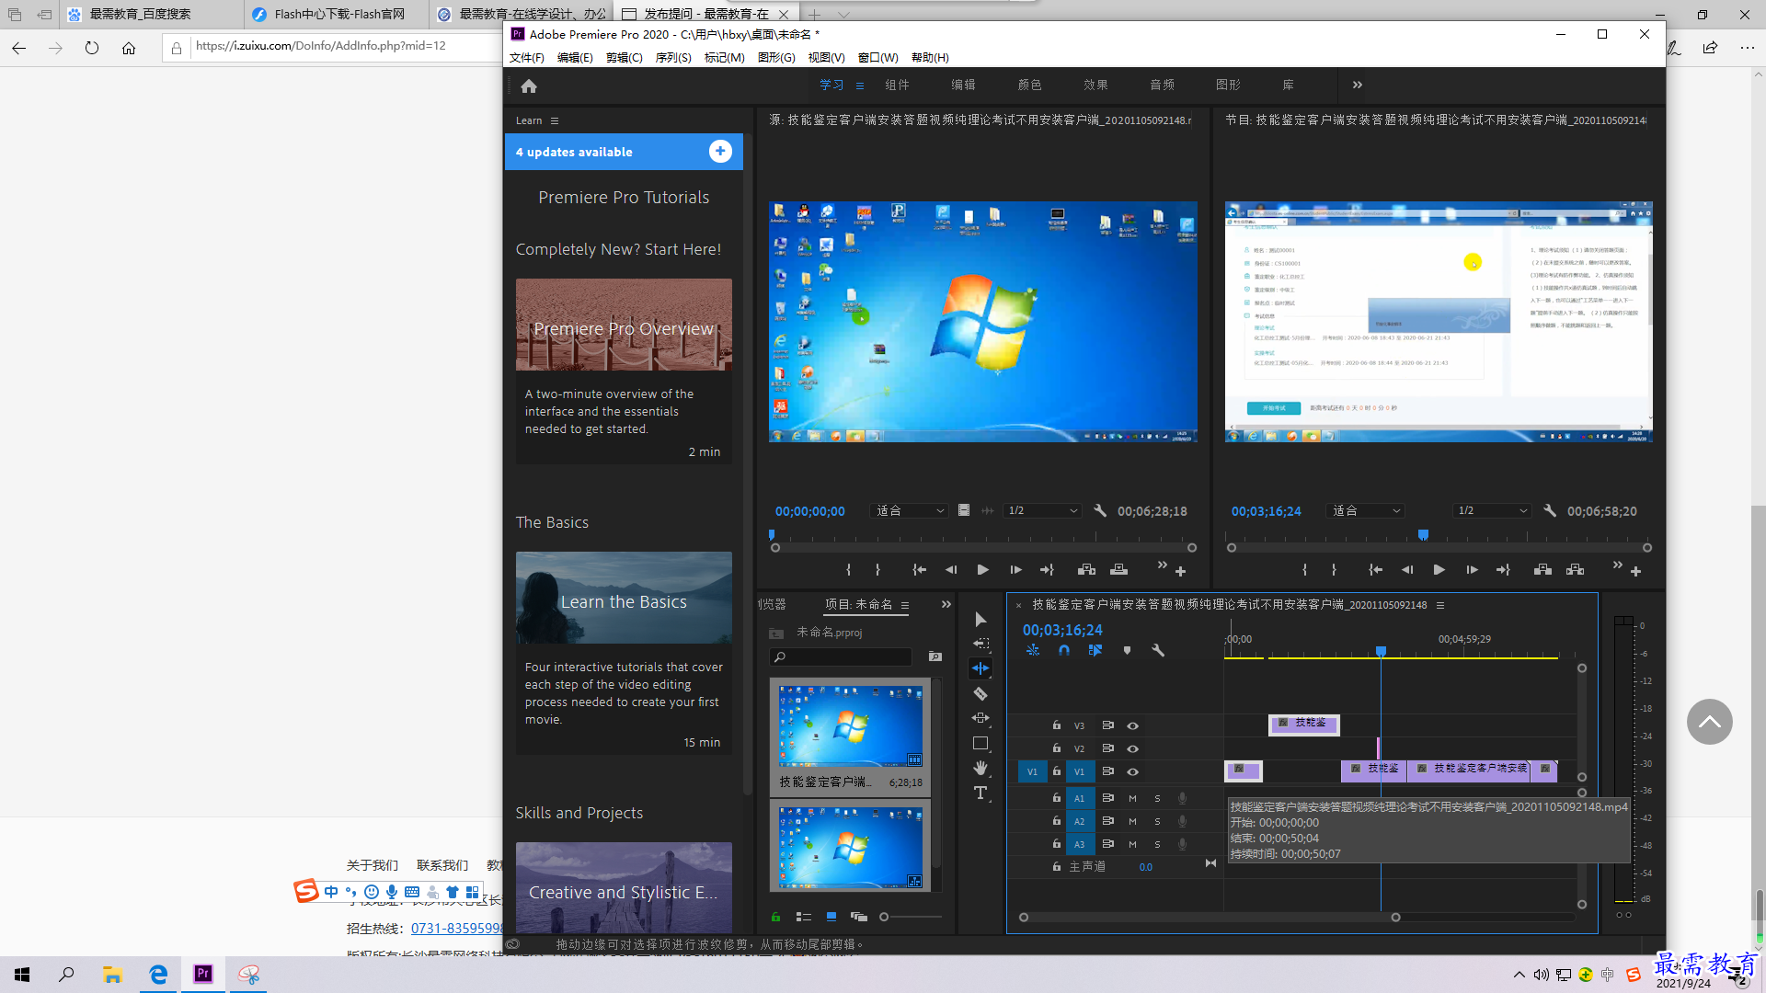Screen dimensions: 1766x993
Task: Open program monitor zoom level dropdown
Action: 1365,510
